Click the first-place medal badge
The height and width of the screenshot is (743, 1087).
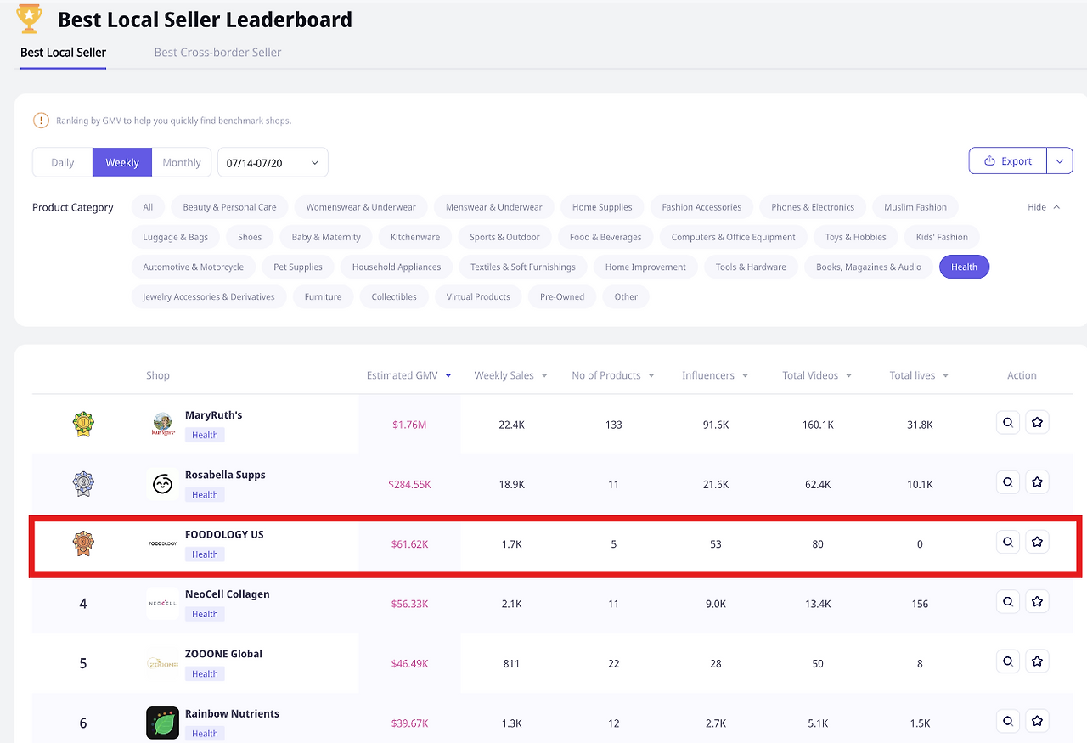click(x=83, y=424)
